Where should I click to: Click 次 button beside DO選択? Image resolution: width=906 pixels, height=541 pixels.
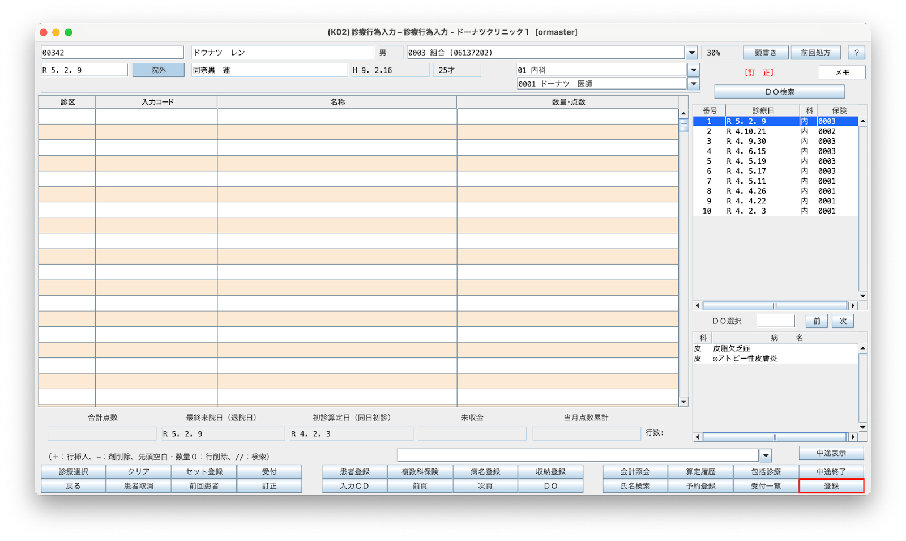843,321
